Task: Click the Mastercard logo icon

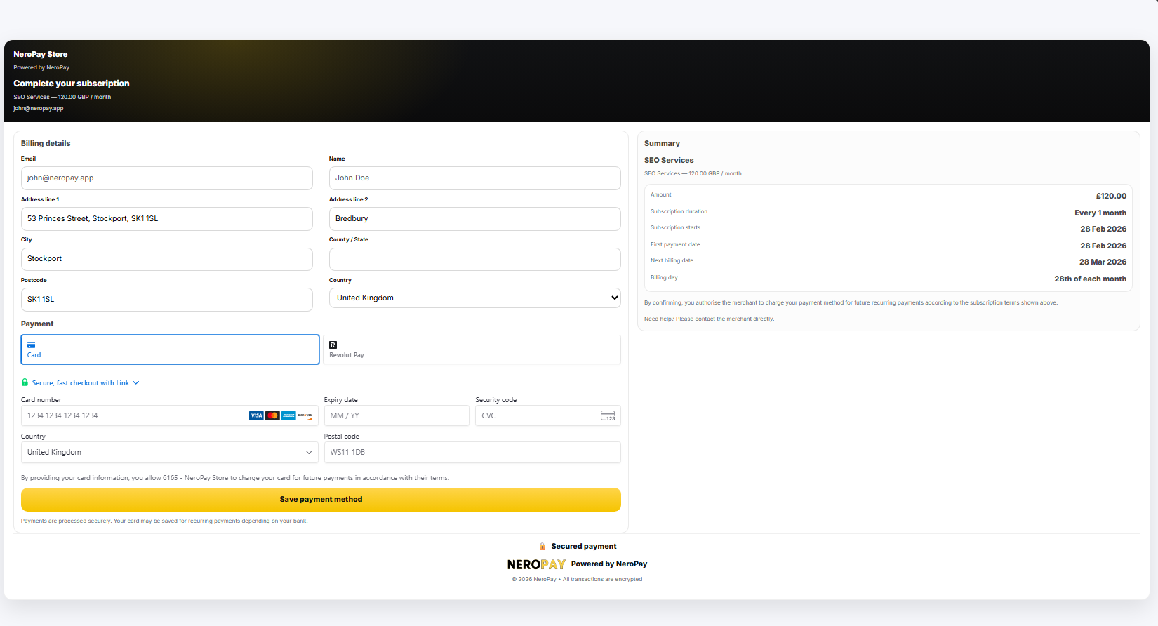Action: click(272, 415)
